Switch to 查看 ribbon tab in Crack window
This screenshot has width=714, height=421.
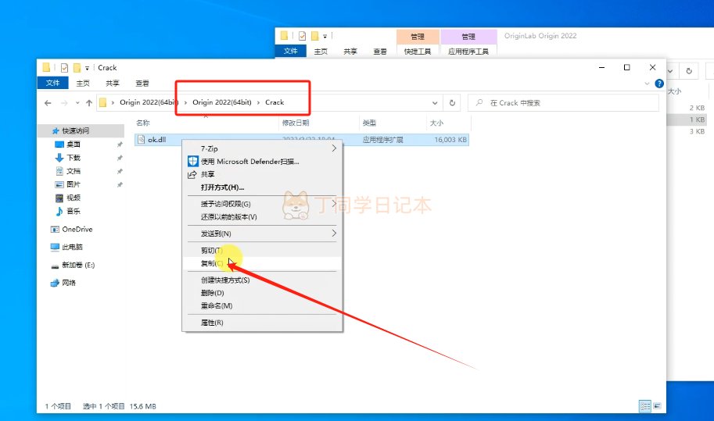142,84
